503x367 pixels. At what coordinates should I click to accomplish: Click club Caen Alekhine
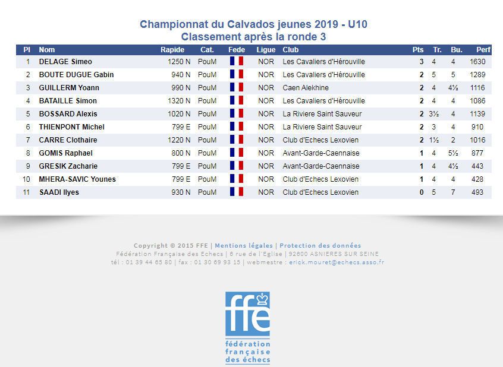click(x=306, y=88)
